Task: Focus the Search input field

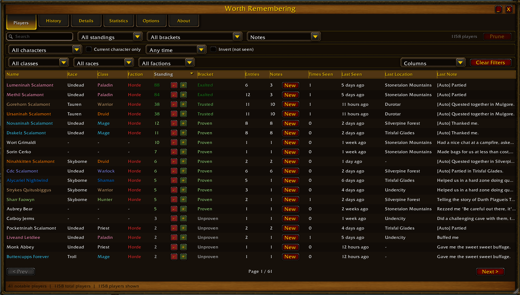Action: (x=40, y=36)
